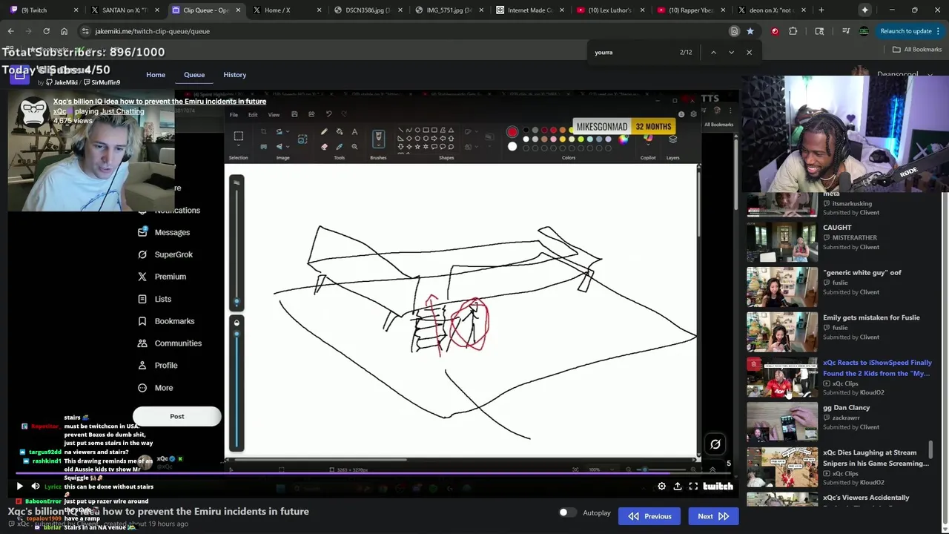The height and width of the screenshot is (534, 949).
Task: Open Paint's Edit menu
Action: pos(253,114)
